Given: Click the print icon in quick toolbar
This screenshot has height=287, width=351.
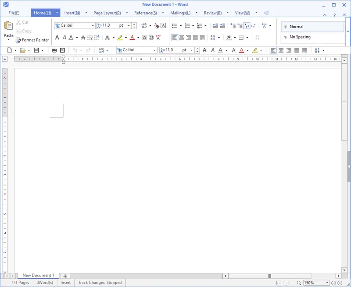Looking at the screenshot, I should point(54,50).
